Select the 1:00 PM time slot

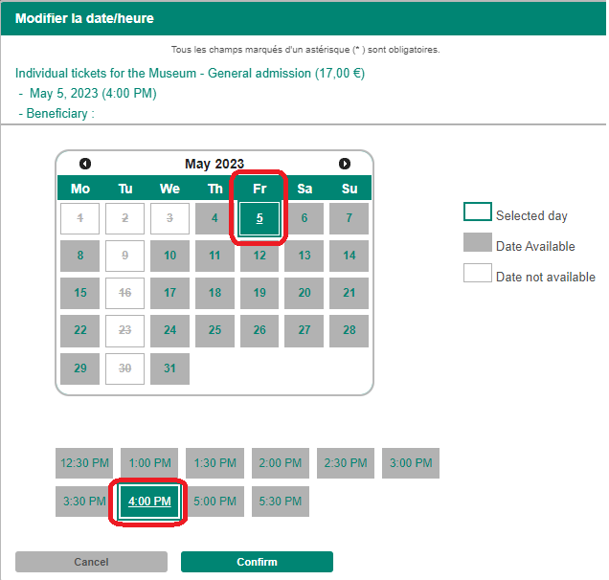(x=149, y=463)
